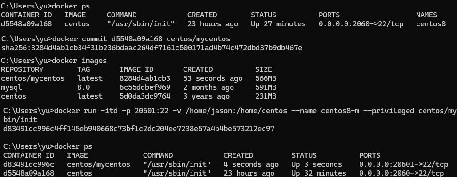The height and width of the screenshot is (177, 457).
Task: Click the docker images command line
Action: [54, 61]
